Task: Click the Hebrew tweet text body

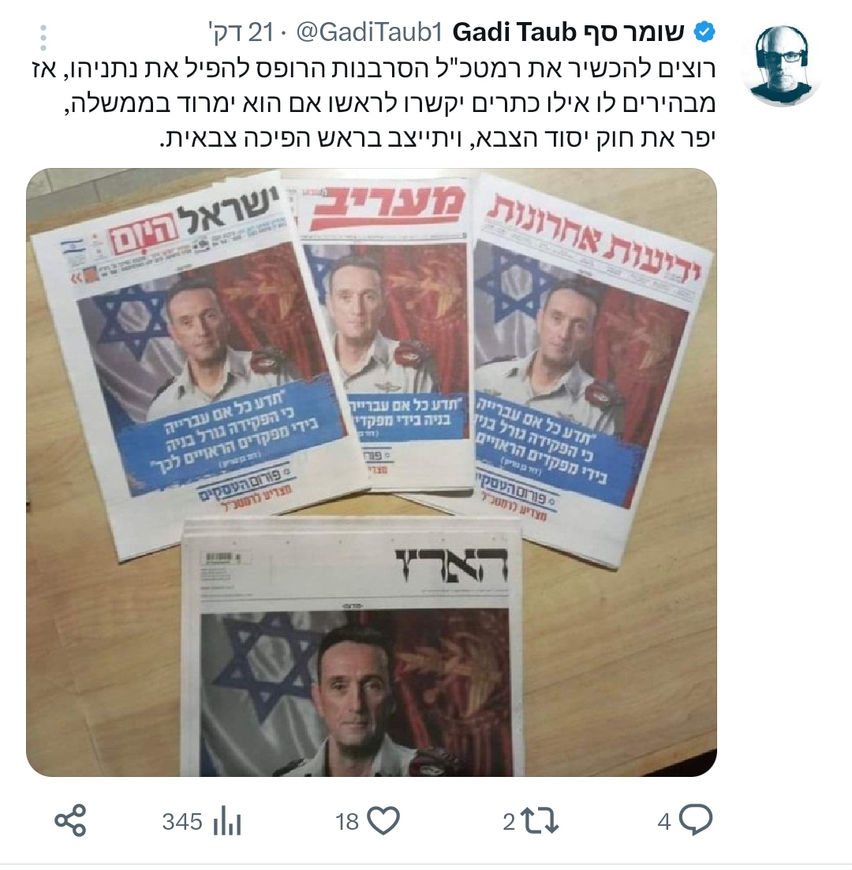Action: tap(436, 103)
